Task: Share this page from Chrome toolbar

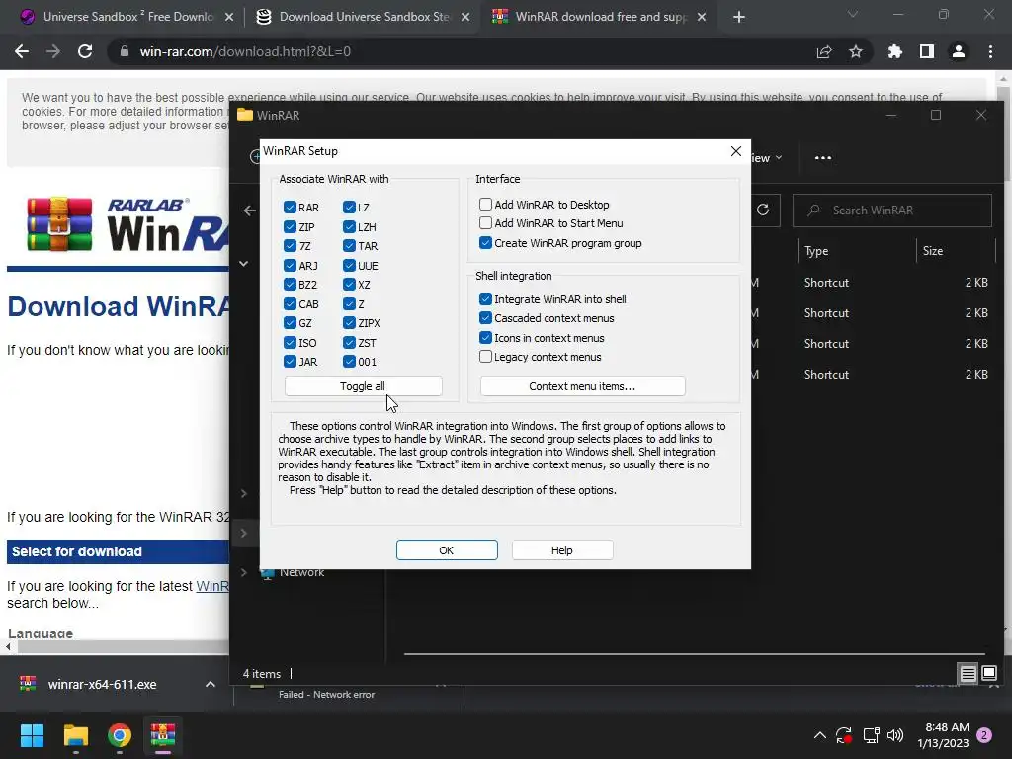Action: [824, 51]
